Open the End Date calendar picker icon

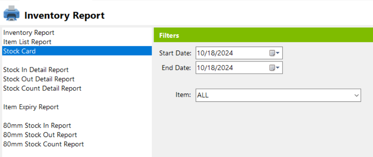(x=274, y=68)
